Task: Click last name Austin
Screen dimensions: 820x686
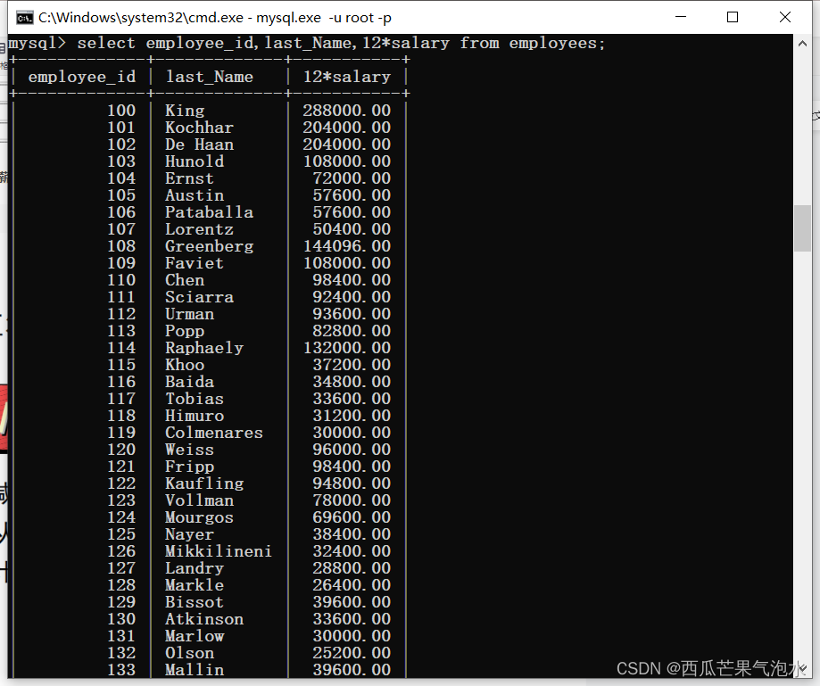Action: [195, 195]
